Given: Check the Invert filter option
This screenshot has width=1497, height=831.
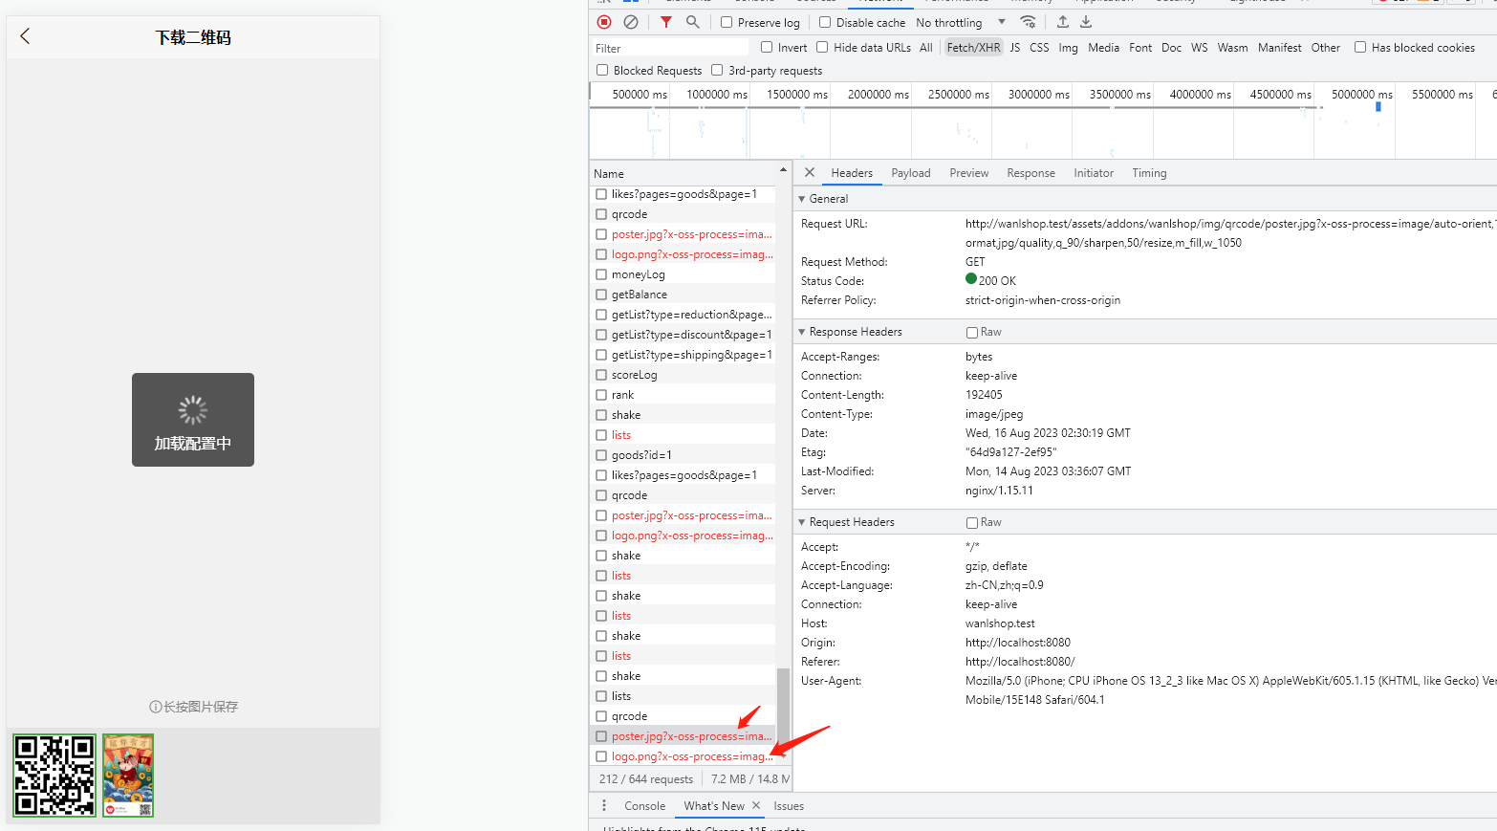Looking at the screenshot, I should pyautogui.click(x=767, y=47).
